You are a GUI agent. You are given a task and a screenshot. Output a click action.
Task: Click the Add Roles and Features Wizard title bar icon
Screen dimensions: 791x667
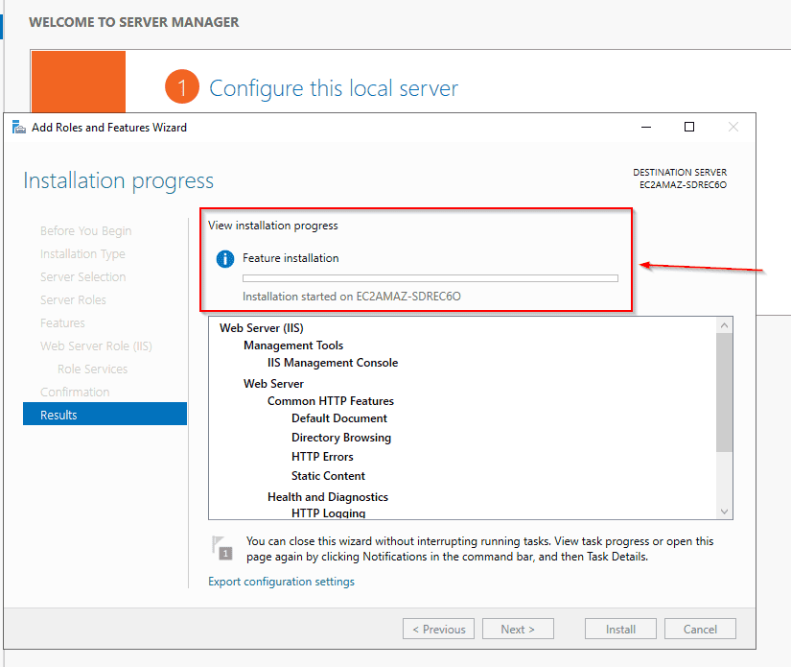(19, 127)
